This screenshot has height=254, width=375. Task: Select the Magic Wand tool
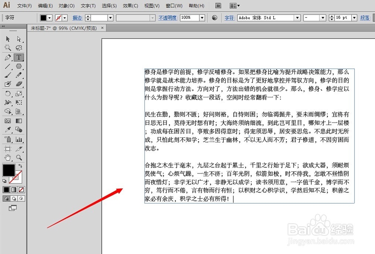pyautogui.click(x=7, y=48)
